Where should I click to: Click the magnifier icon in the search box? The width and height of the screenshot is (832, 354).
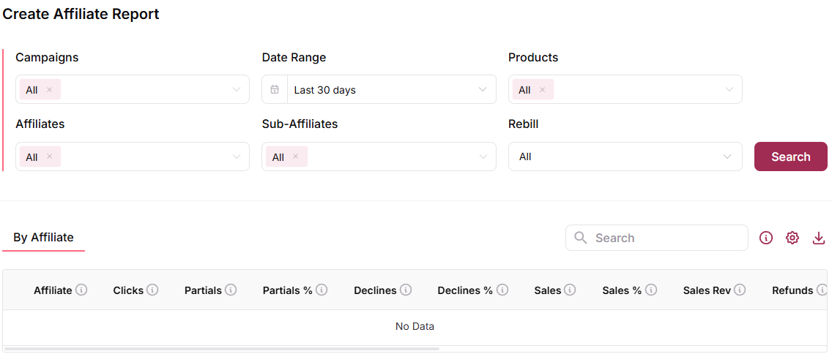(x=581, y=238)
